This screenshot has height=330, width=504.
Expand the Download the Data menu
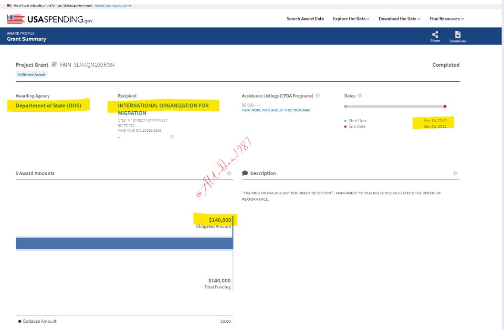(x=399, y=19)
